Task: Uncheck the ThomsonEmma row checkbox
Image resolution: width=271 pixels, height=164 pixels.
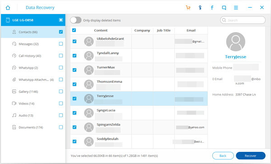Action: click(x=75, y=84)
